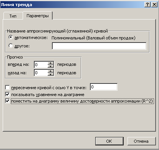Click the вперед на periods value field
Screen dimensions: 159x150
[41, 65]
